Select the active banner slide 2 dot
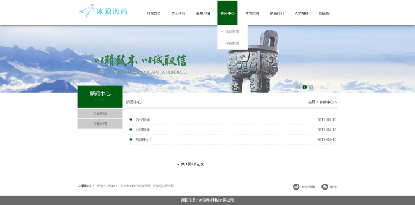 304,87
